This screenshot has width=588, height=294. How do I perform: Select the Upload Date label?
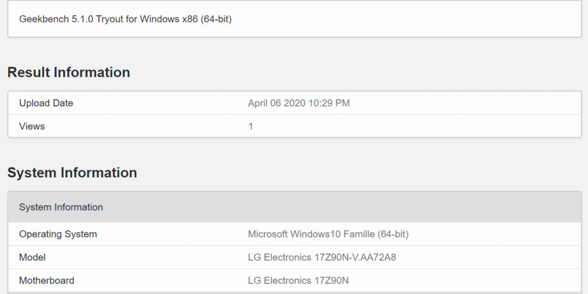(46, 103)
